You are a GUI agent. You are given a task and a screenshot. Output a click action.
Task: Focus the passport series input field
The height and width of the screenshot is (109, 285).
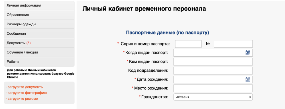point(188,44)
